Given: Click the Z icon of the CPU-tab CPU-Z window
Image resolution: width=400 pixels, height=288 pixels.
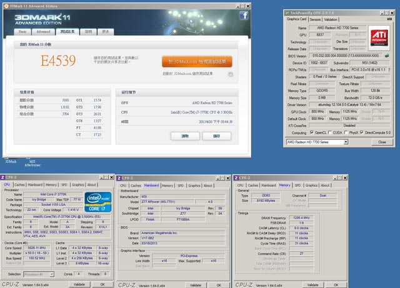Looking at the screenshot, I should 2,177.
